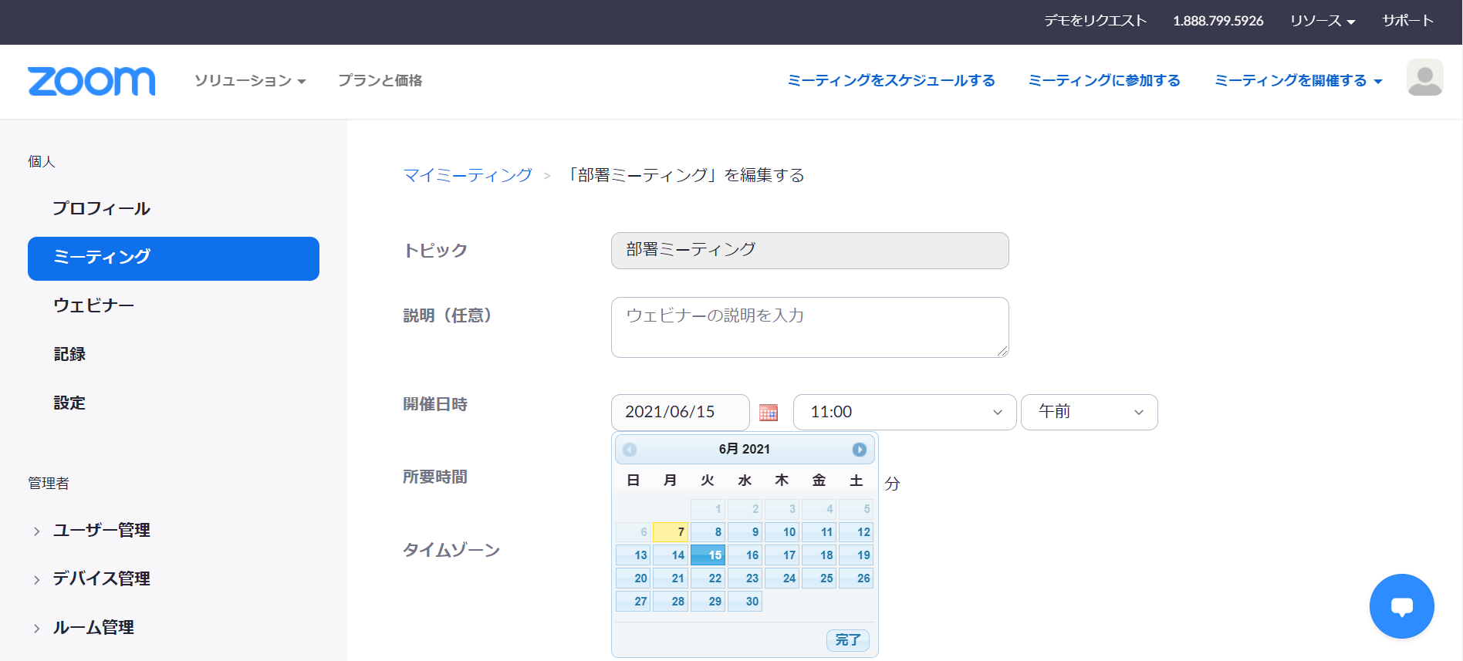Open the ソリューション menu

(x=250, y=81)
